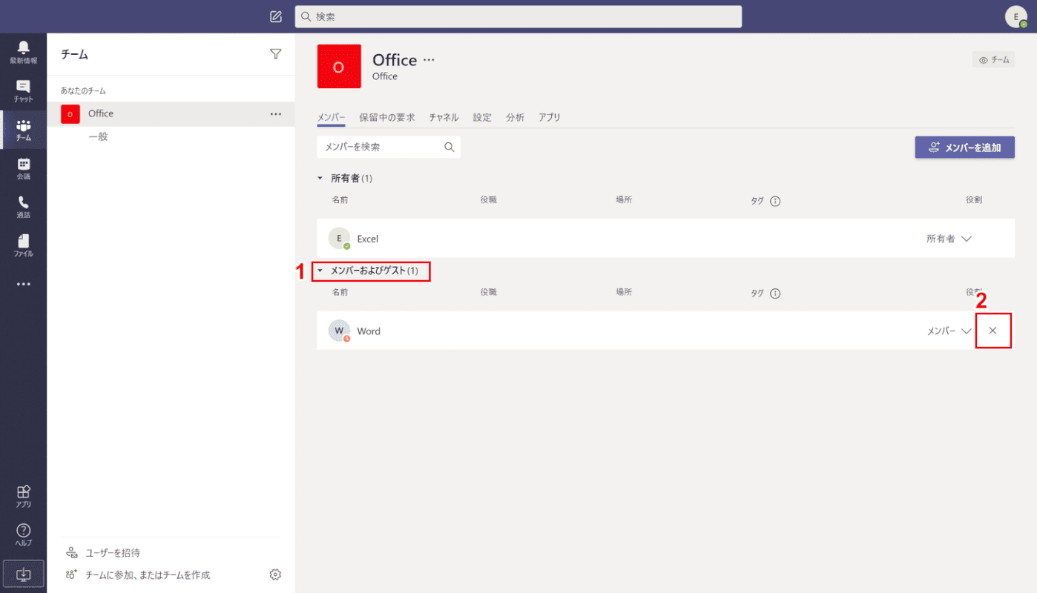
Task: Open the Chat section
Action: tap(23, 91)
